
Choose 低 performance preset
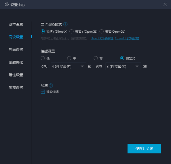pyautogui.click(x=43, y=58)
